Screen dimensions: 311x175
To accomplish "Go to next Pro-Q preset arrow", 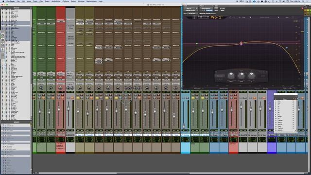I will point(278,17).
